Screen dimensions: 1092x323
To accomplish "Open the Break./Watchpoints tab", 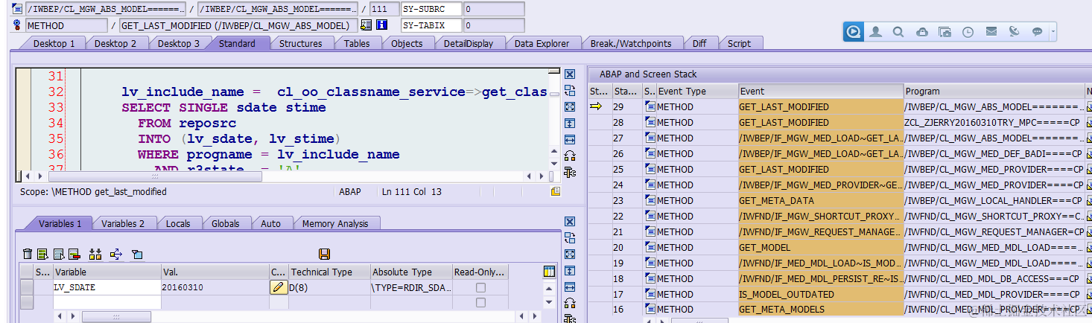I will coord(631,43).
